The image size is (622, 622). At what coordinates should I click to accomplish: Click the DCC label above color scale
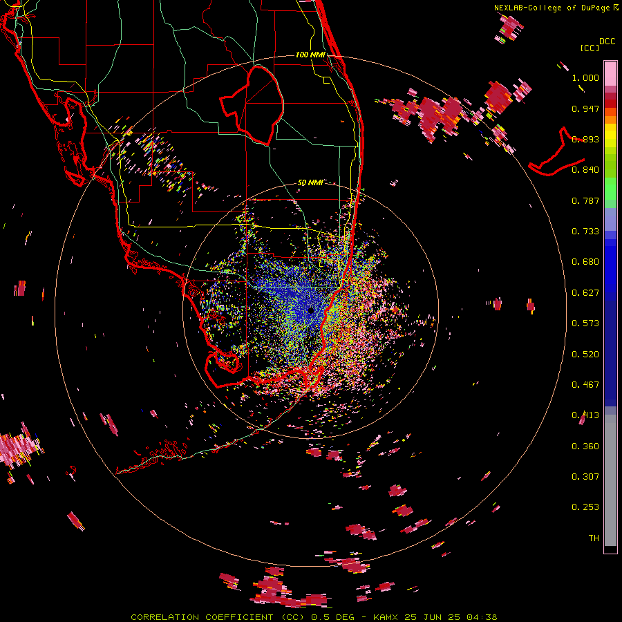click(607, 41)
